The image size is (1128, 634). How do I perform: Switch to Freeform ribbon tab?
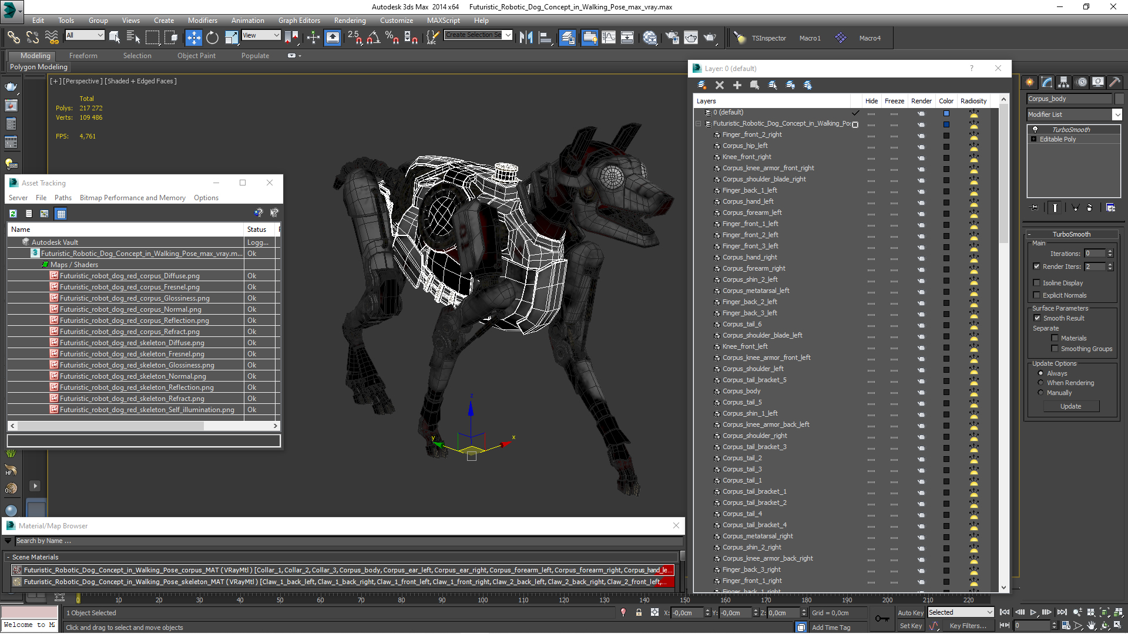tap(83, 56)
